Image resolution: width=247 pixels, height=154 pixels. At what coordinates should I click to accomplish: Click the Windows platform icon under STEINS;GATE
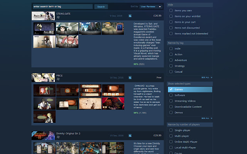click(58, 18)
